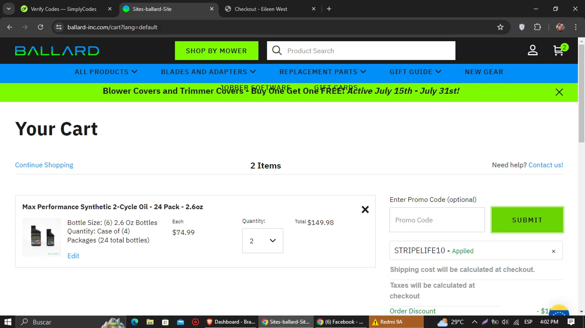
Task: Click the page scrollbar up arrow
Action: (581, 40)
